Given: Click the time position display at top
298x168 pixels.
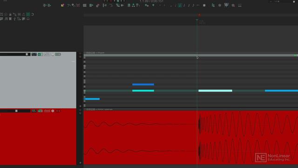Looking at the screenshot, I should click(x=151, y=1).
